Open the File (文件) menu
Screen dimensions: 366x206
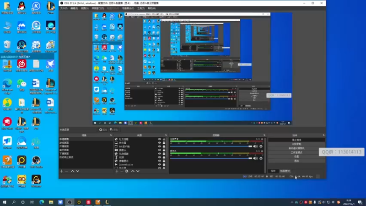click(x=64, y=8)
